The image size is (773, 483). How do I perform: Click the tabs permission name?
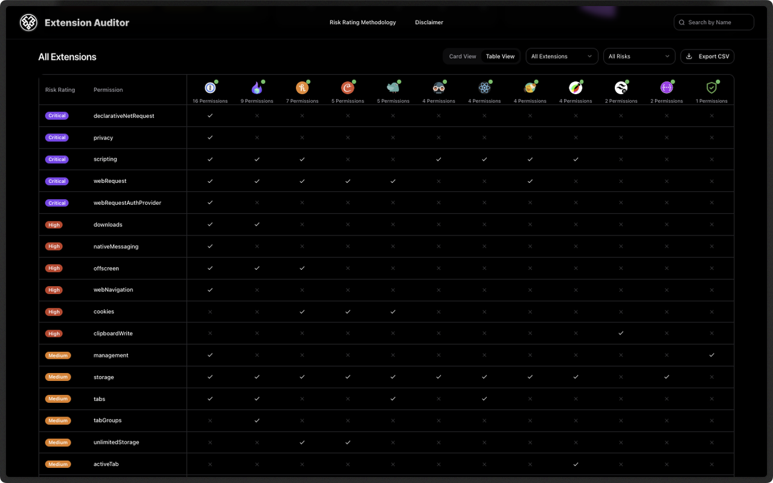pyautogui.click(x=100, y=398)
